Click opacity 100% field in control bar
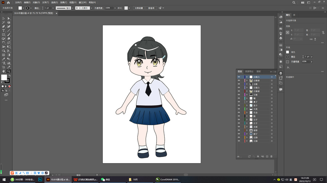Viewport: 327px width, 183px height. pyautogui.click(x=109, y=8)
